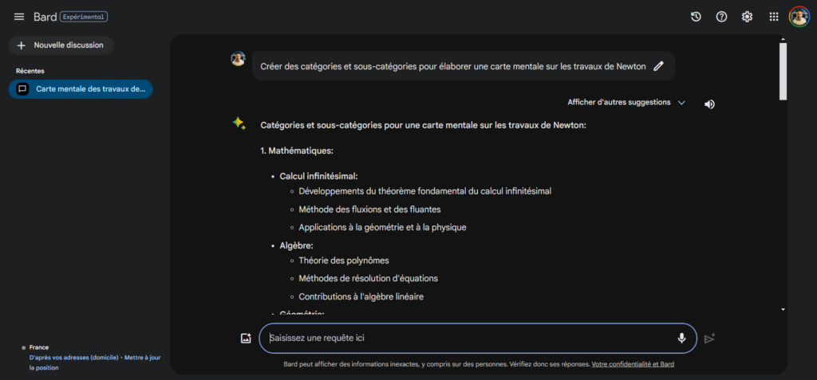This screenshot has width=817, height=380.
Task: Click the conversation vertical scrollbar
Action: [783, 72]
